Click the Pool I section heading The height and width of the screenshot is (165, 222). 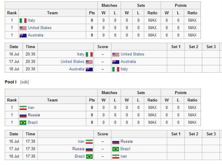[x=11, y=82]
